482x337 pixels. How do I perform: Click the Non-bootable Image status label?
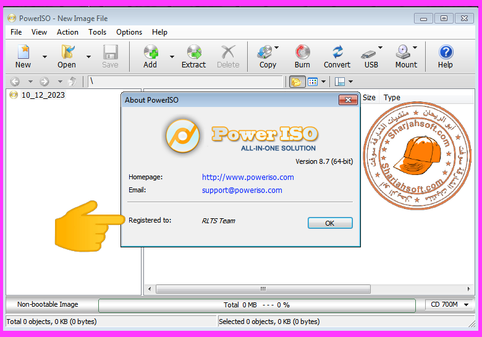(x=48, y=304)
